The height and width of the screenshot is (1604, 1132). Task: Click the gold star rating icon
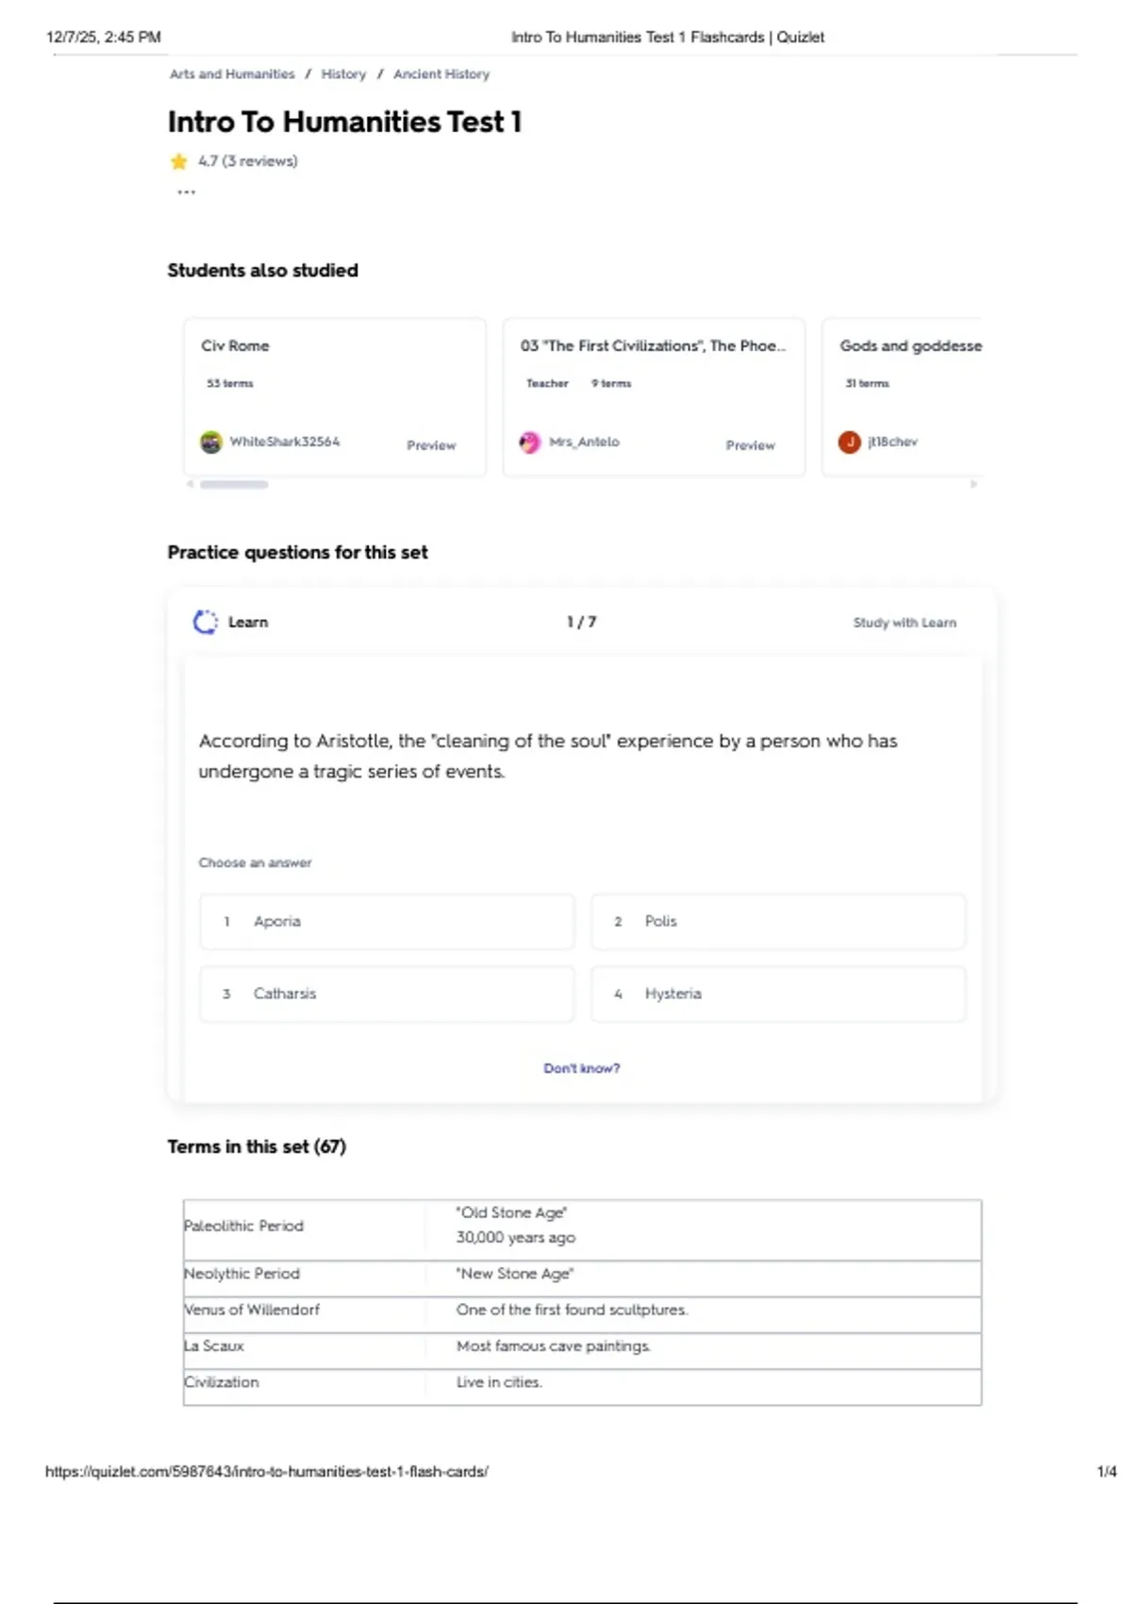[x=179, y=161]
